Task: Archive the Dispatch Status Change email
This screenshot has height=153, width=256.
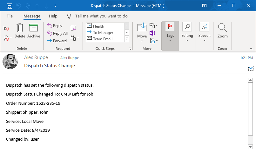Action: point(34,31)
